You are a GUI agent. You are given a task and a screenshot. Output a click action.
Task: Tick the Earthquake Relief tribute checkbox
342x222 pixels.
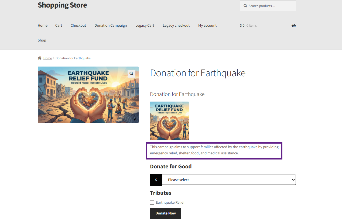[152, 202]
